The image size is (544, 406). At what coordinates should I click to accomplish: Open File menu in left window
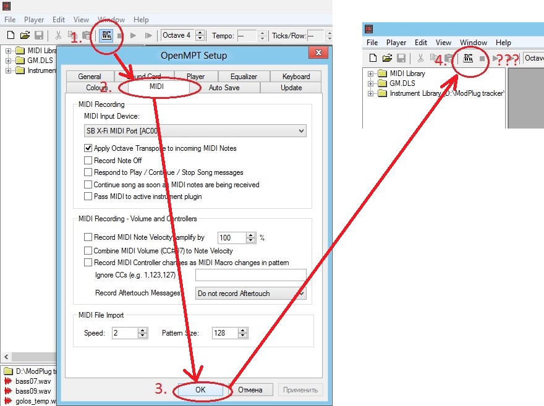10,20
